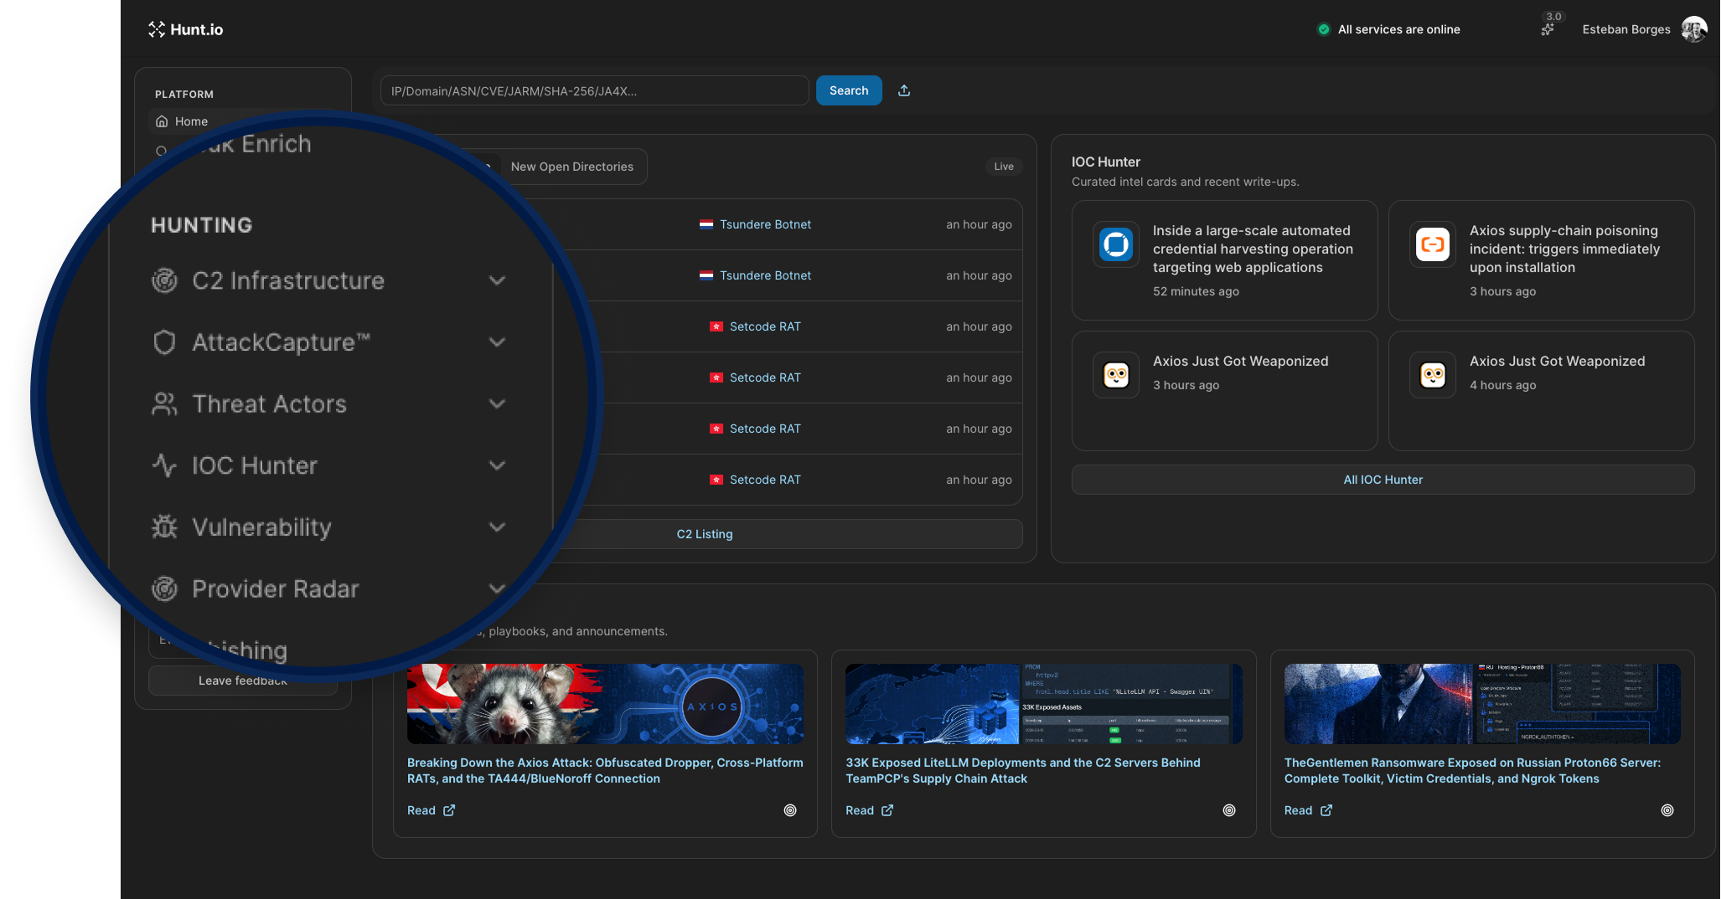
Task: Open "33K Exposed LiteLLM Deployments" title
Action: (x=1023, y=771)
